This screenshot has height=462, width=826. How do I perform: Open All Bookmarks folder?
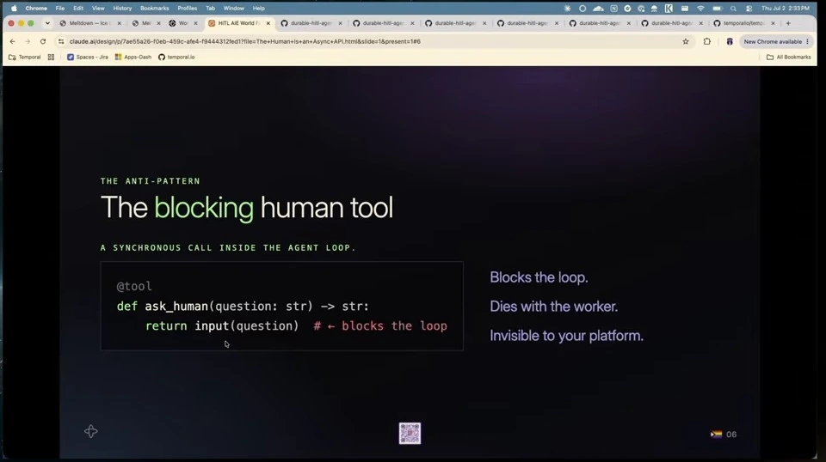789,57
